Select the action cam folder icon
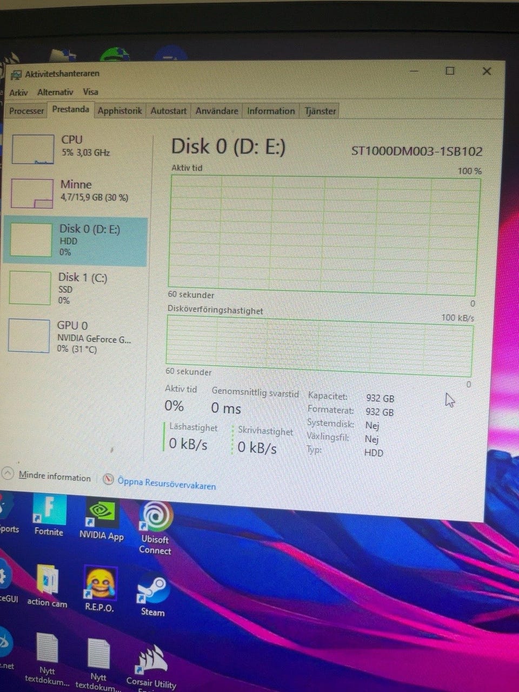The height and width of the screenshot is (692, 519). click(47, 580)
